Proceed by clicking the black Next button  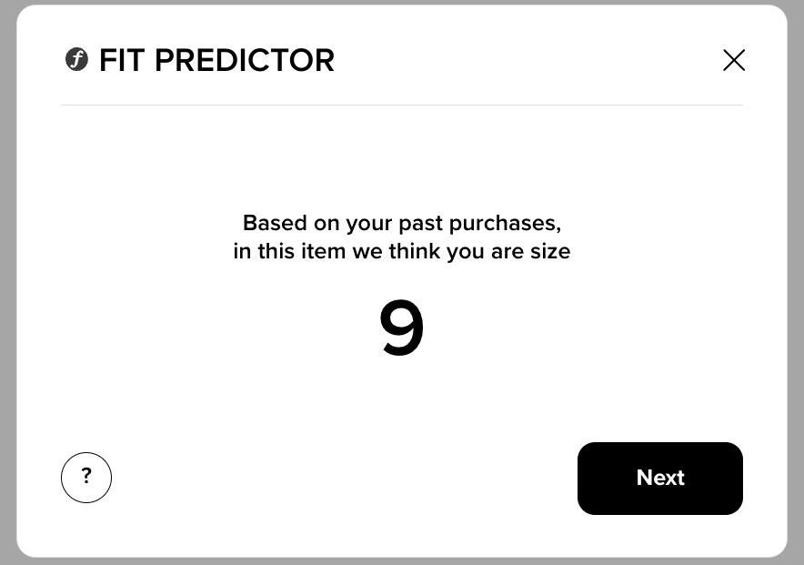(660, 479)
